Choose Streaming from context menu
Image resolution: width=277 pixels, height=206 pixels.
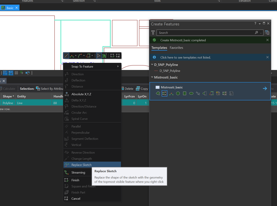click(x=78, y=172)
